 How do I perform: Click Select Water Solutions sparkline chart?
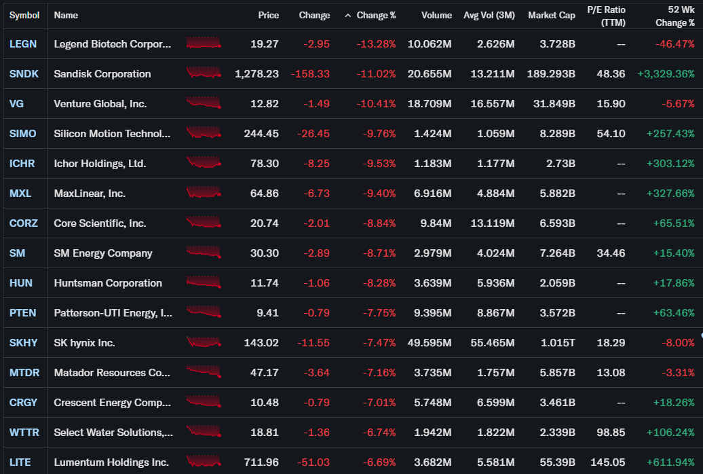(x=204, y=431)
